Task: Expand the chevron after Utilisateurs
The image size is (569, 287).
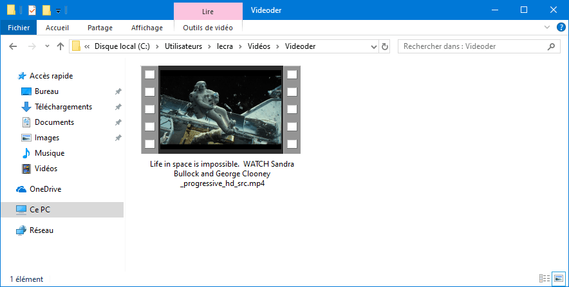Action: click(209, 46)
